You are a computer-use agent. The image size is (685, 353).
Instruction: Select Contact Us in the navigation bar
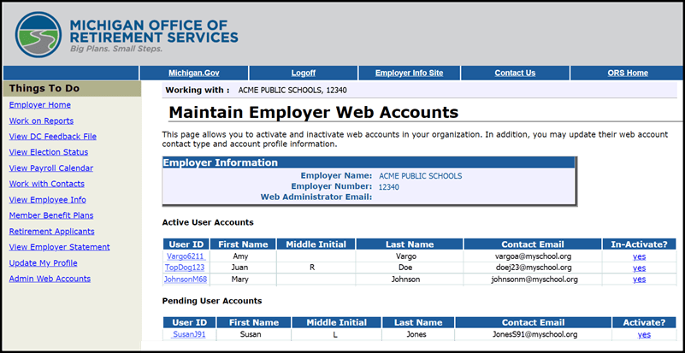(515, 73)
